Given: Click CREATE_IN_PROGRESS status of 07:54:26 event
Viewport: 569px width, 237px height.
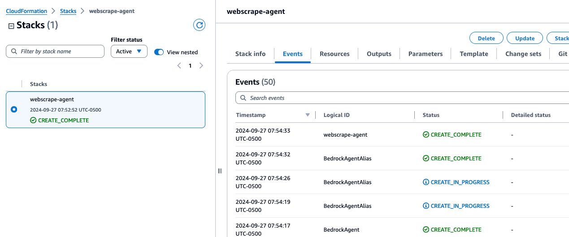Looking at the screenshot, I should pos(456,182).
